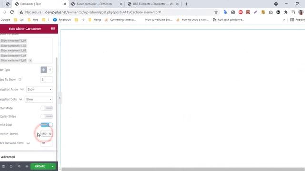
Task: Go forward in browser history
Action: tap(4, 12)
